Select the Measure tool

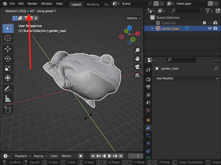(8, 98)
